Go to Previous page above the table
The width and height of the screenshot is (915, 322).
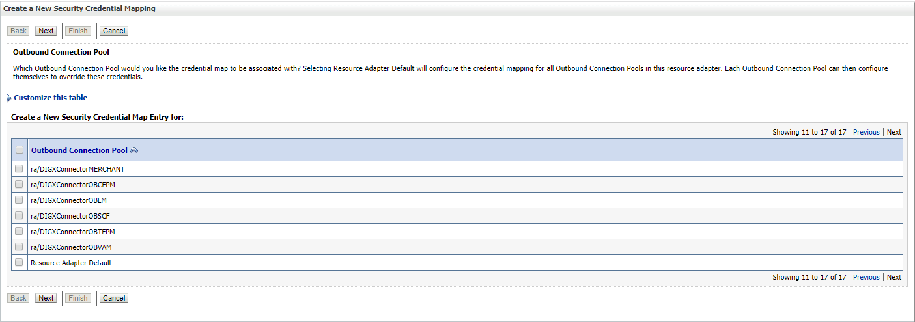pyautogui.click(x=866, y=132)
